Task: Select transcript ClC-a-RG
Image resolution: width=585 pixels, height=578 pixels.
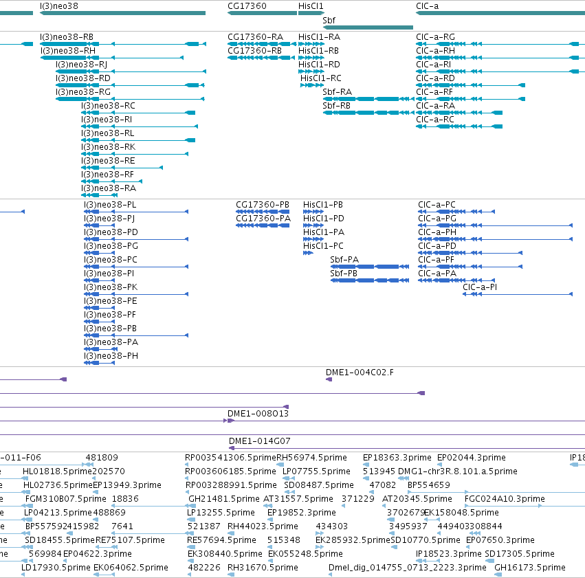Action: (435, 37)
